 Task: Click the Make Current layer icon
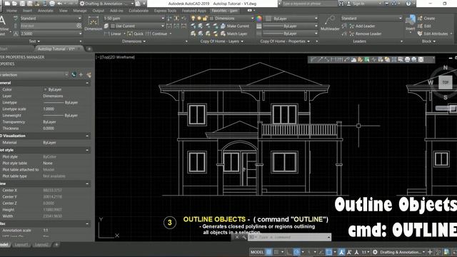click(223, 26)
